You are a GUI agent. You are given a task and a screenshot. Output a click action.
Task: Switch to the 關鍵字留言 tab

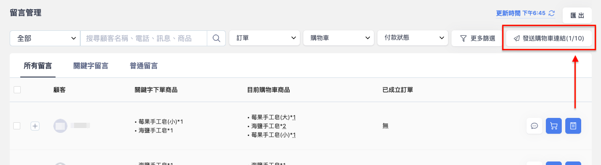(x=91, y=66)
